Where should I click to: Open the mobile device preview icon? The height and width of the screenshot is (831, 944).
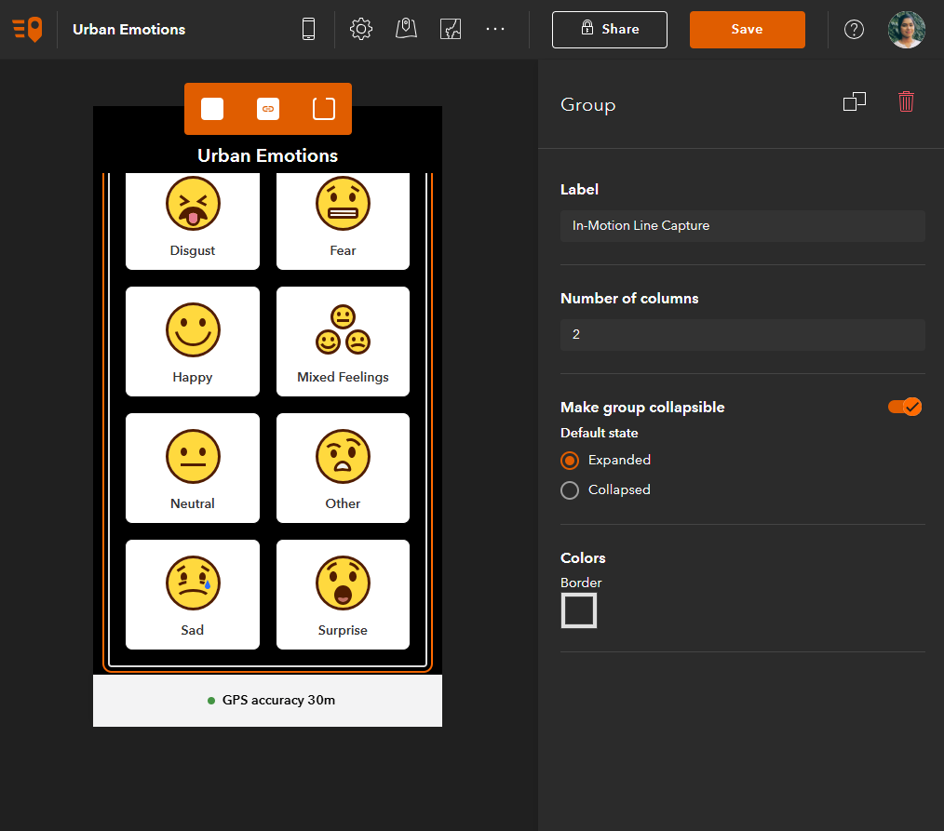click(x=308, y=29)
